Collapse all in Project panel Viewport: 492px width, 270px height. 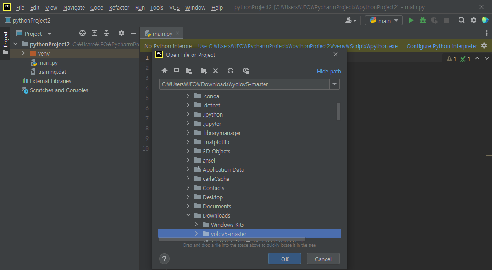pos(106,33)
